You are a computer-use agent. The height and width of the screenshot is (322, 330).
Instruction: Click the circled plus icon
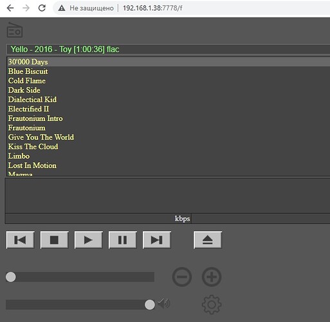click(x=212, y=277)
